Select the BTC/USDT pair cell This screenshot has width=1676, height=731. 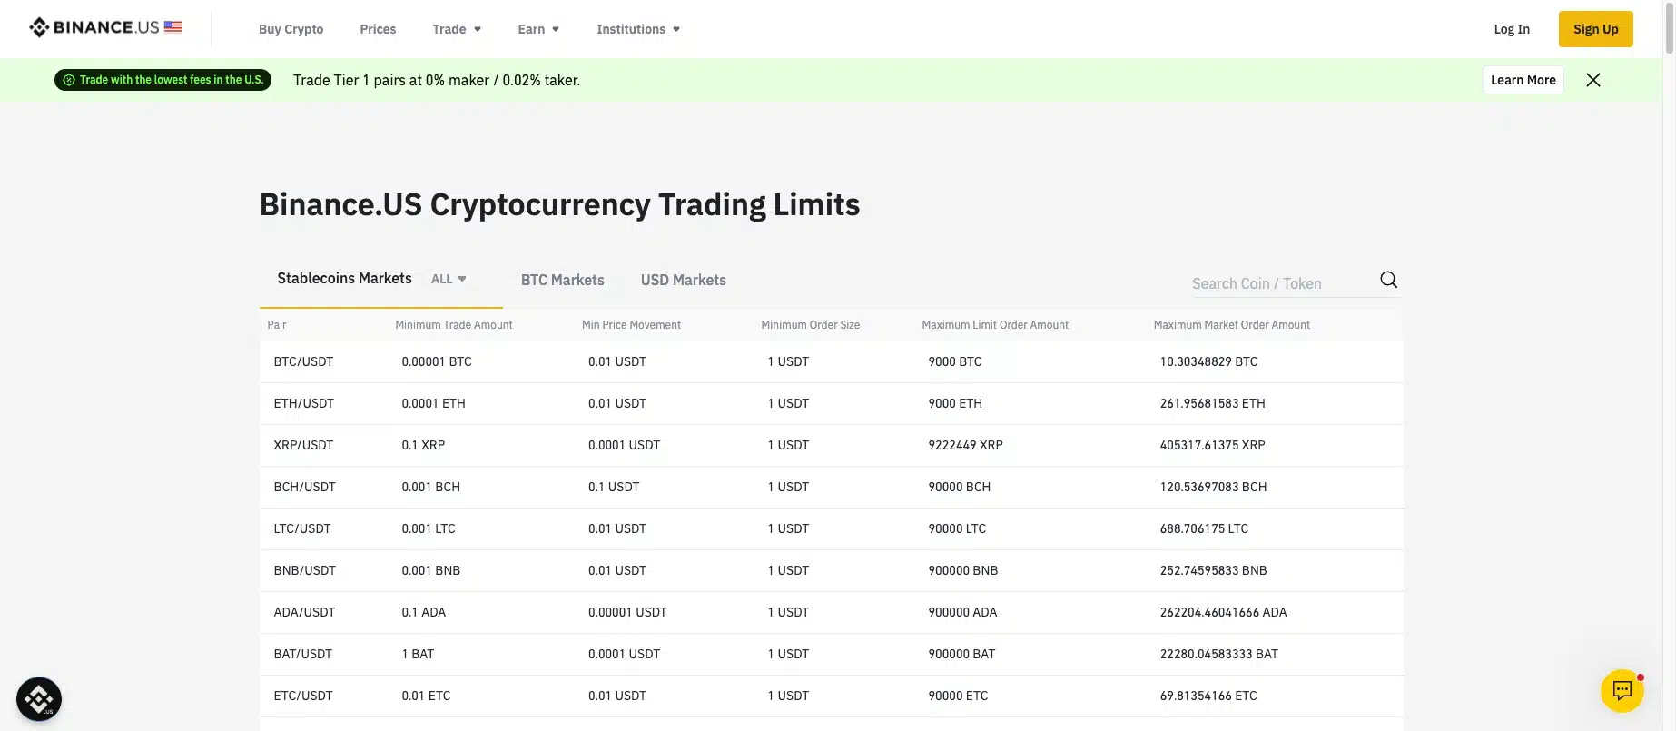[303, 361]
